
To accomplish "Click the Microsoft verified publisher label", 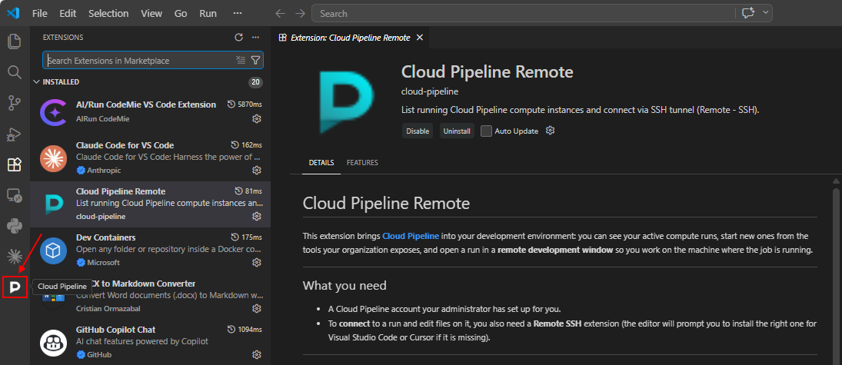I will click(x=98, y=263).
